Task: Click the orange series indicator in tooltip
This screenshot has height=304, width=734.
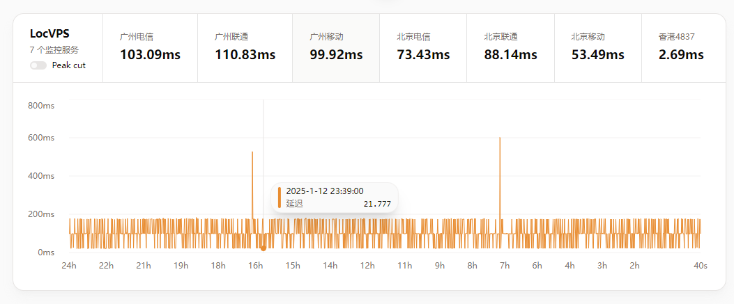Action: coord(280,197)
